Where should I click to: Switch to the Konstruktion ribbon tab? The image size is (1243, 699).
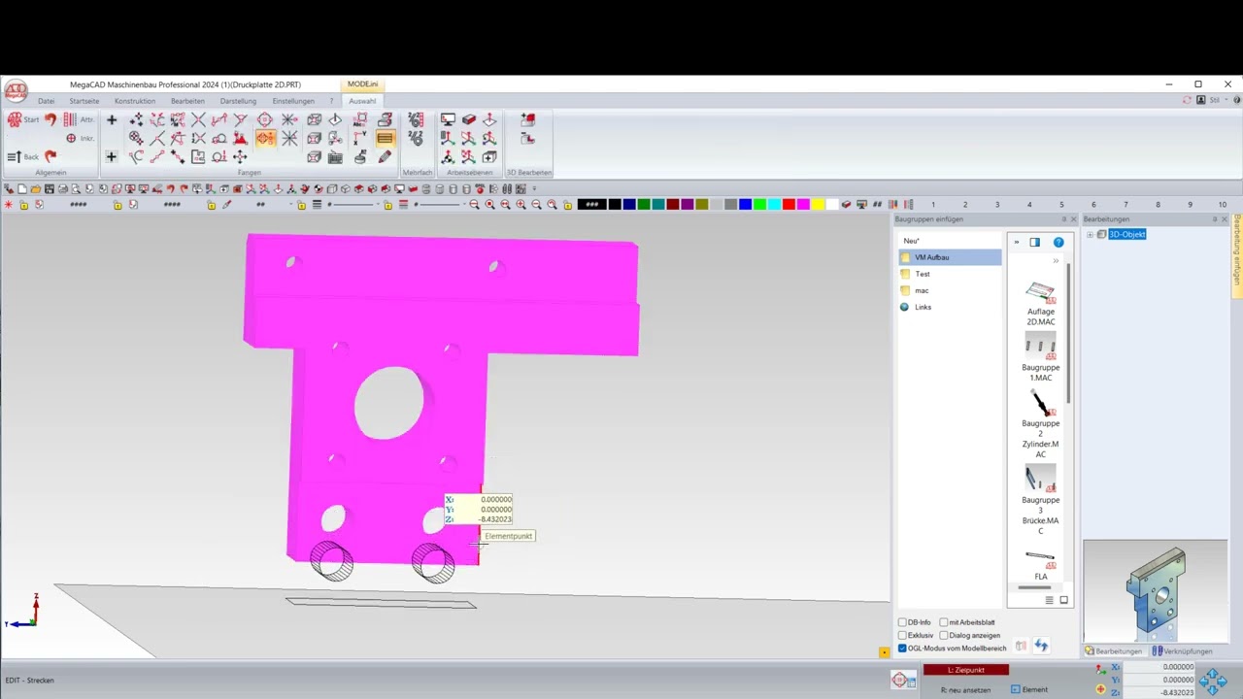pyautogui.click(x=134, y=101)
